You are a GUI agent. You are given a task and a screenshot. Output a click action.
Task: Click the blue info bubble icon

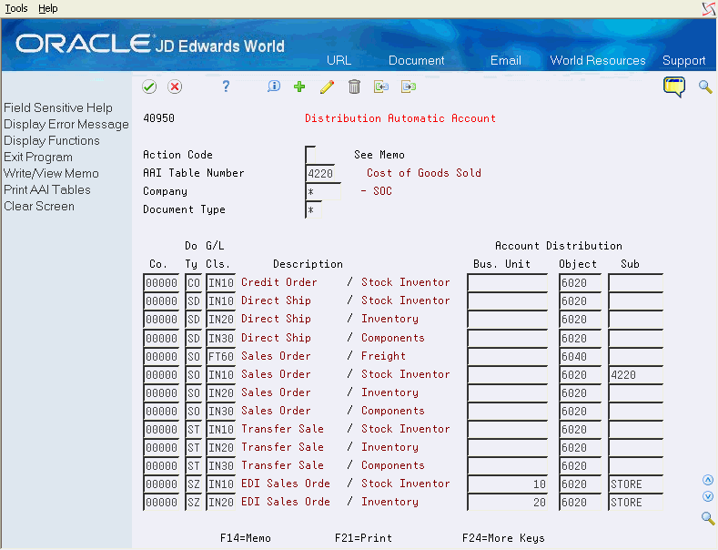point(274,87)
